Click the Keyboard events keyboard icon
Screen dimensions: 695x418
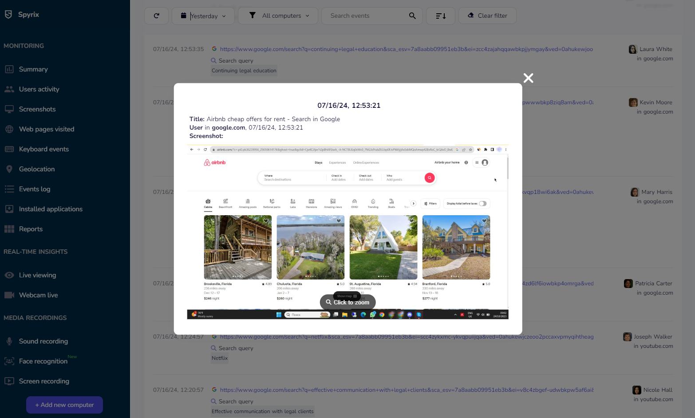point(9,149)
